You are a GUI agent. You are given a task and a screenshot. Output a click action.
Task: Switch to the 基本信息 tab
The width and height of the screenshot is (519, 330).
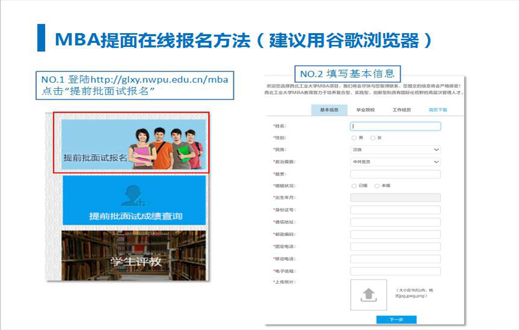coord(329,110)
